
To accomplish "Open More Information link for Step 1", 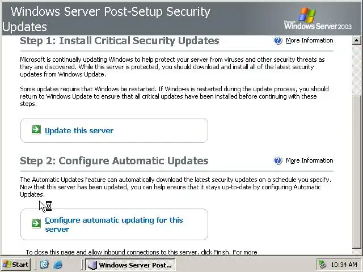I will coord(309,41).
